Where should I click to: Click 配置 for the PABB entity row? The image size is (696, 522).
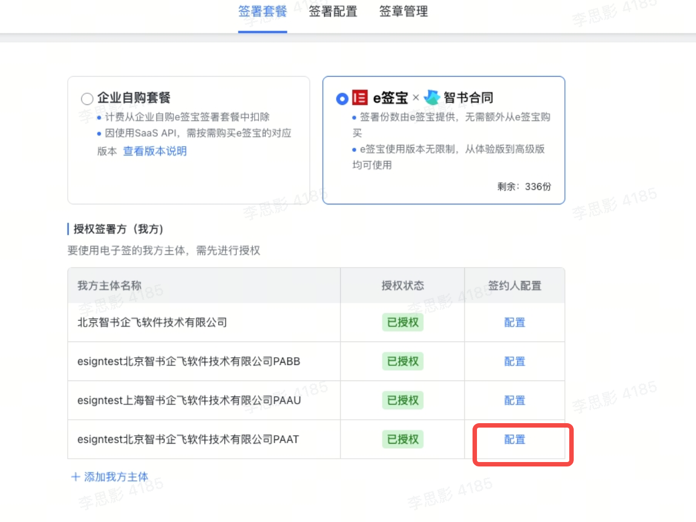tap(515, 362)
